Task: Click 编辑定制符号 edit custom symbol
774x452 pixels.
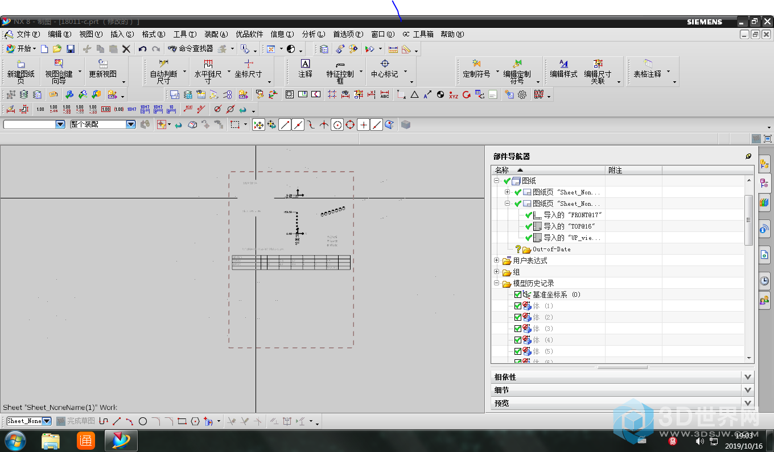Action: point(517,72)
